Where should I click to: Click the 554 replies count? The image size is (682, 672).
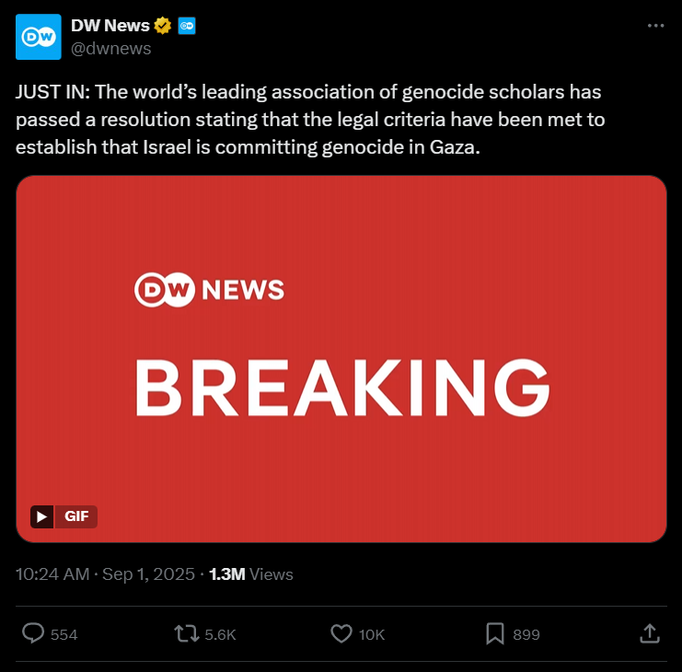[x=64, y=634]
